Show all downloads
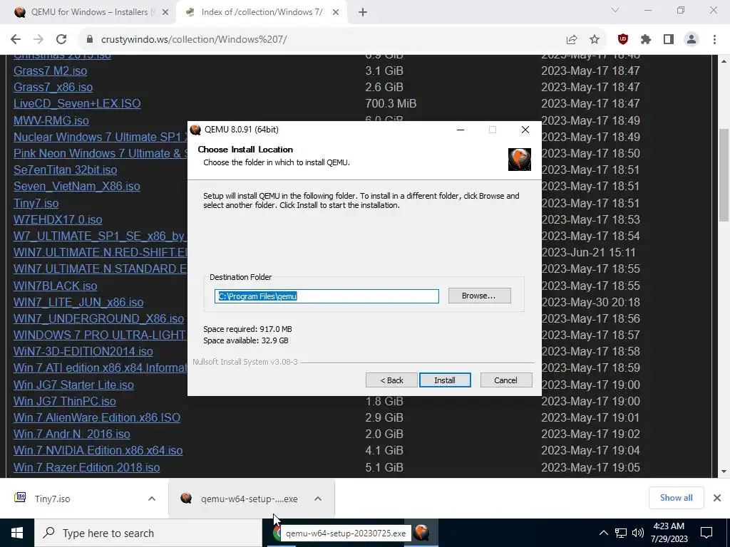 pyautogui.click(x=676, y=498)
